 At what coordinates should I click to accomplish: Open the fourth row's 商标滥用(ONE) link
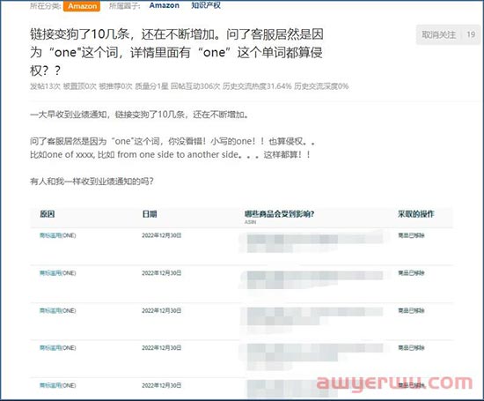pyautogui.click(x=58, y=348)
